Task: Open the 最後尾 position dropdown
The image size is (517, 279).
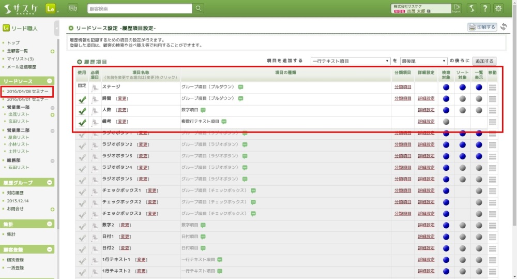Action: click(423, 61)
